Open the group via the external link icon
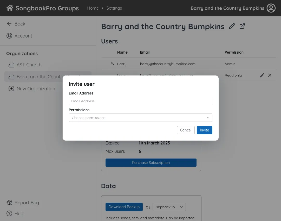The width and height of the screenshot is (281, 221). pyautogui.click(x=242, y=26)
